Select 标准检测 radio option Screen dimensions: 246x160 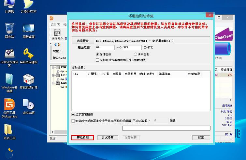[104, 54]
